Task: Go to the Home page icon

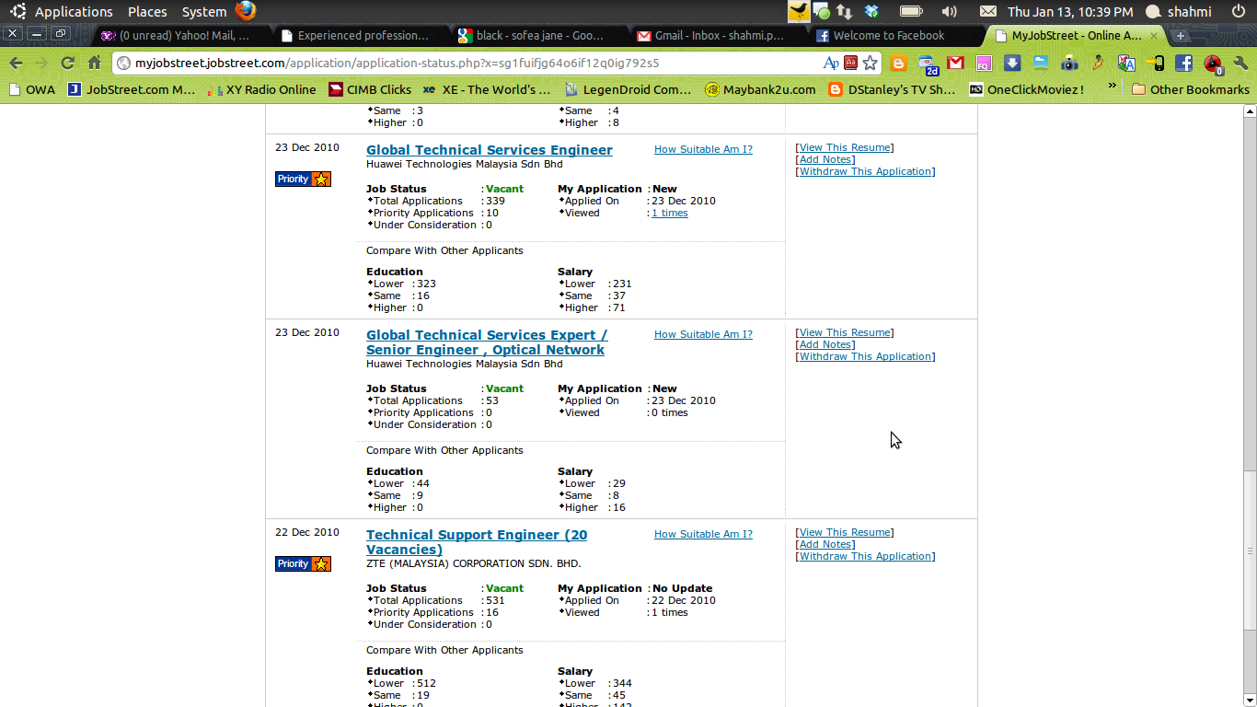Action: 94,63
